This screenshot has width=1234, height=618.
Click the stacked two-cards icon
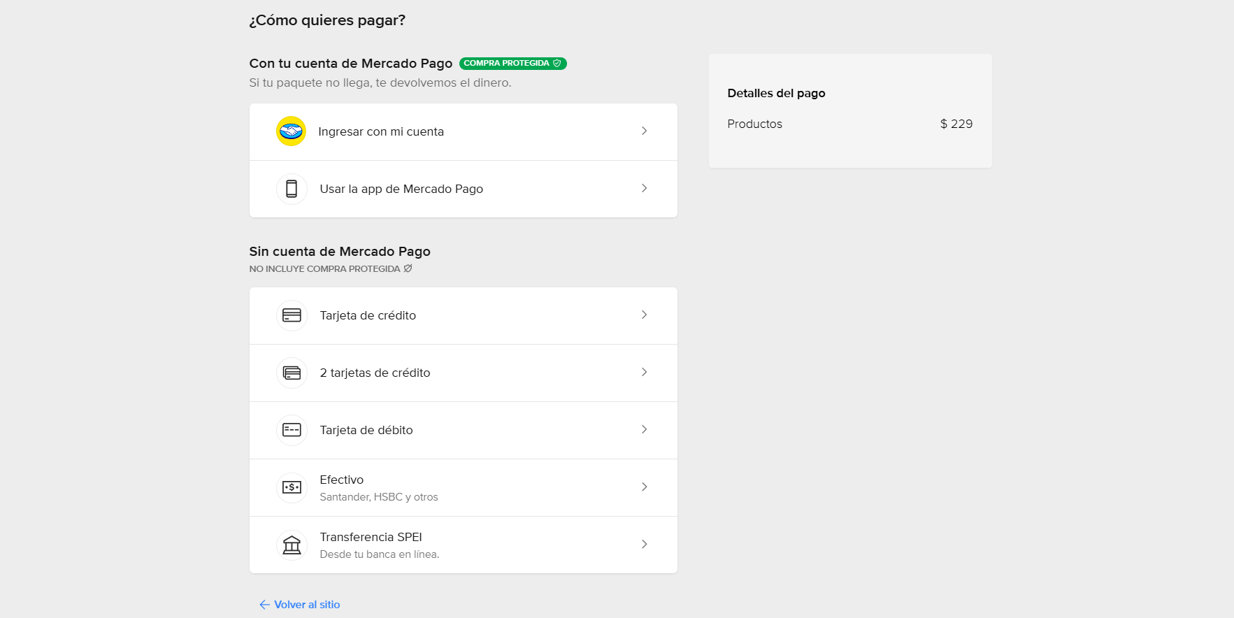tap(292, 373)
